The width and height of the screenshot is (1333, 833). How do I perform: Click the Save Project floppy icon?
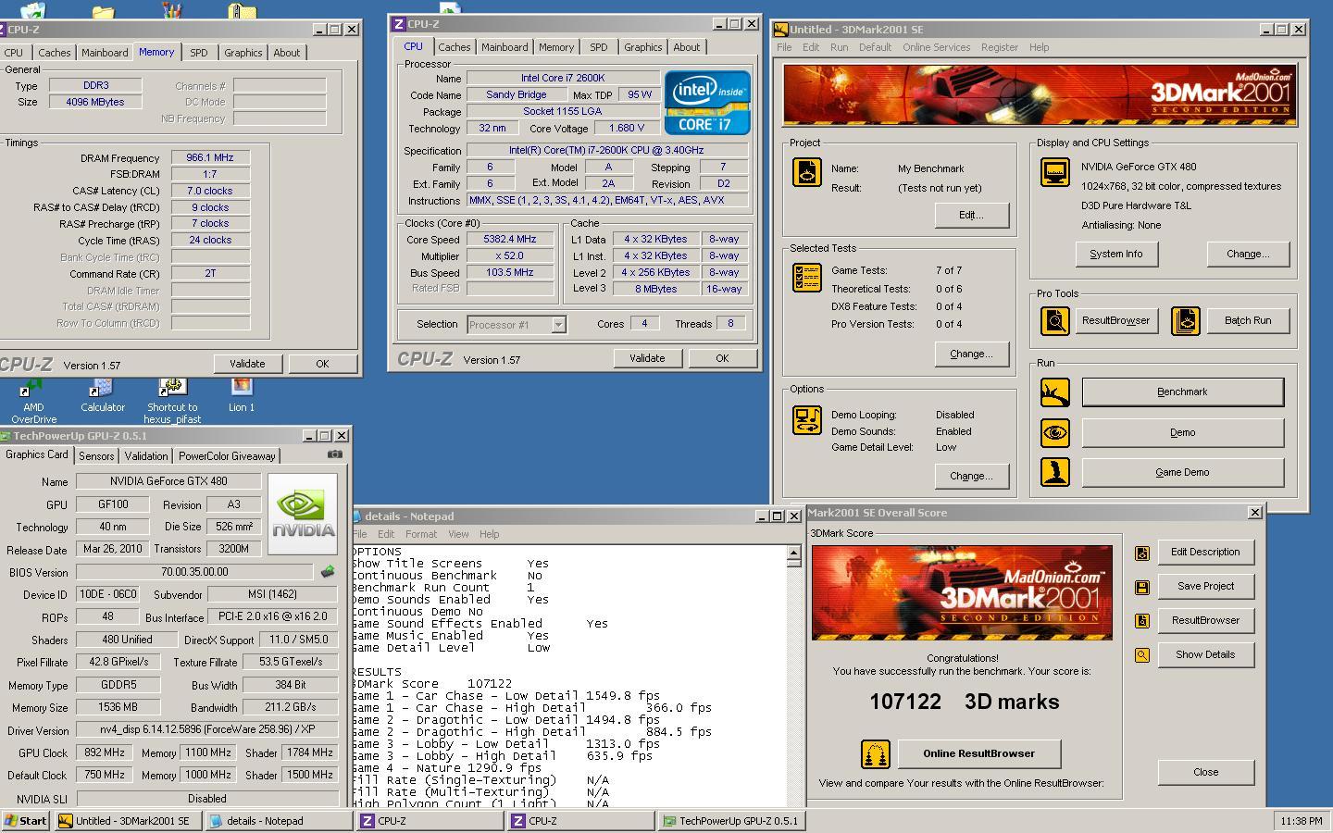(1142, 587)
